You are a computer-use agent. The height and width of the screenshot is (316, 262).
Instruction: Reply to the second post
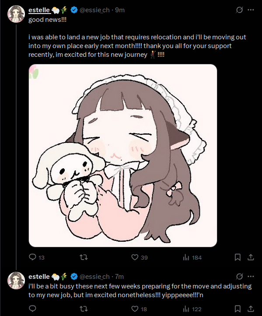[32, 309]
